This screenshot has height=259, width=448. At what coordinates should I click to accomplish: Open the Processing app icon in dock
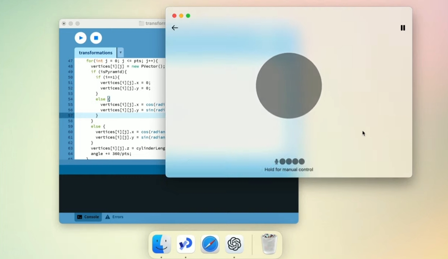(x=186, y=244)
